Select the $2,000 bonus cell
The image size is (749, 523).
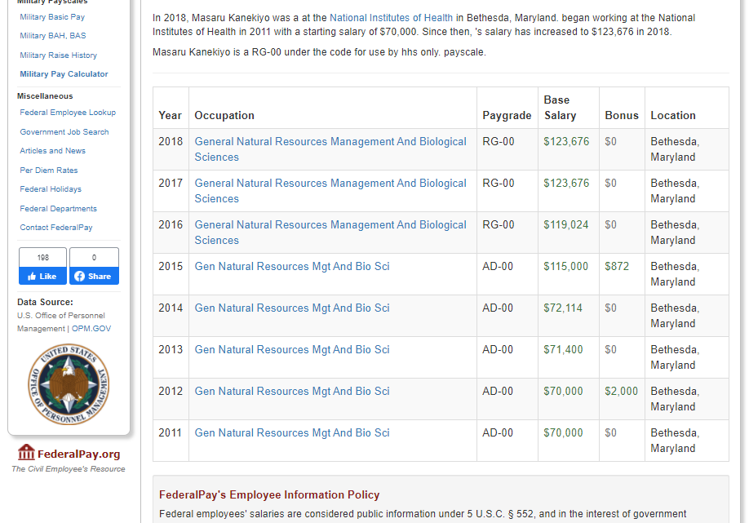622,398
